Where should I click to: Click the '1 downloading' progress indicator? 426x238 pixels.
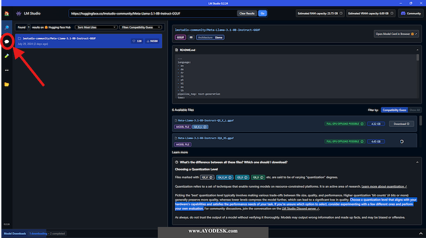pyautogui.click(x=38, y=233)
